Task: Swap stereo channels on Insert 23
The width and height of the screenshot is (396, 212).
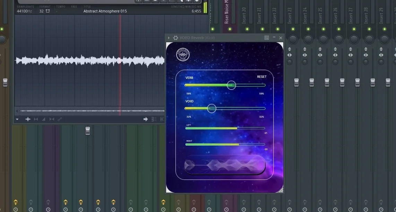Action: [x=290, y=55]
